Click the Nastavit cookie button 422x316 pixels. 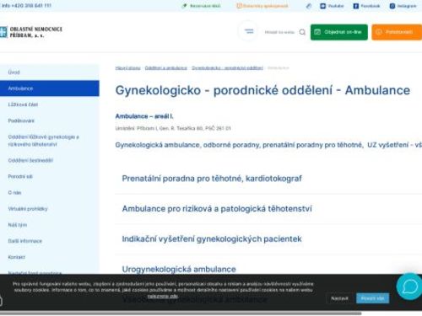pyautogui.click(x=339, y=298)
